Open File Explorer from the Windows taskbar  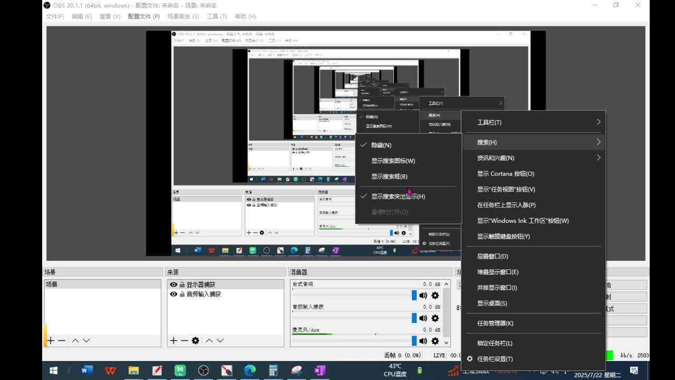(x=133, y=370)
